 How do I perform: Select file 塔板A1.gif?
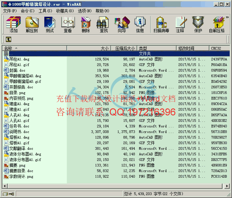pos(19,143)
